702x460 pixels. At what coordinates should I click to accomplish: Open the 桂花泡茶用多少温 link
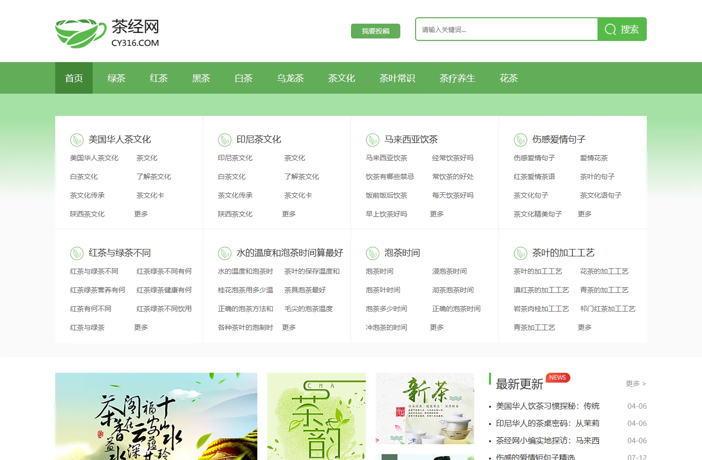(246, 290)
